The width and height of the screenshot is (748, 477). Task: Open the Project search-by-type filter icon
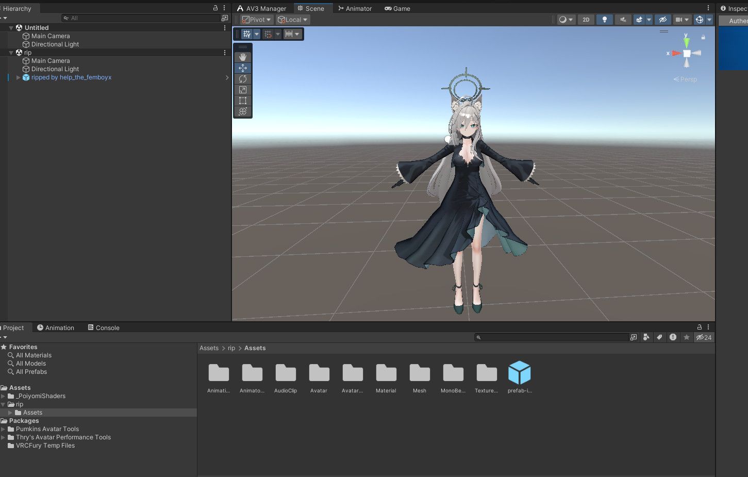click(x=646, y=337)
